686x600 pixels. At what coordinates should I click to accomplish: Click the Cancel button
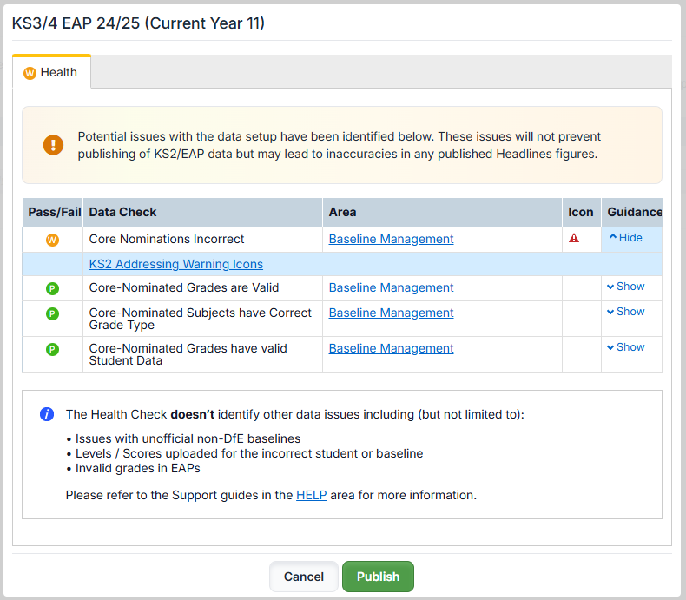click(304, 577)
